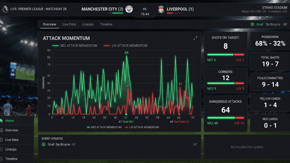Screen dimensions: 290x163
Task: Click the 88 peak label on chart
Action: tap(126, 53)
